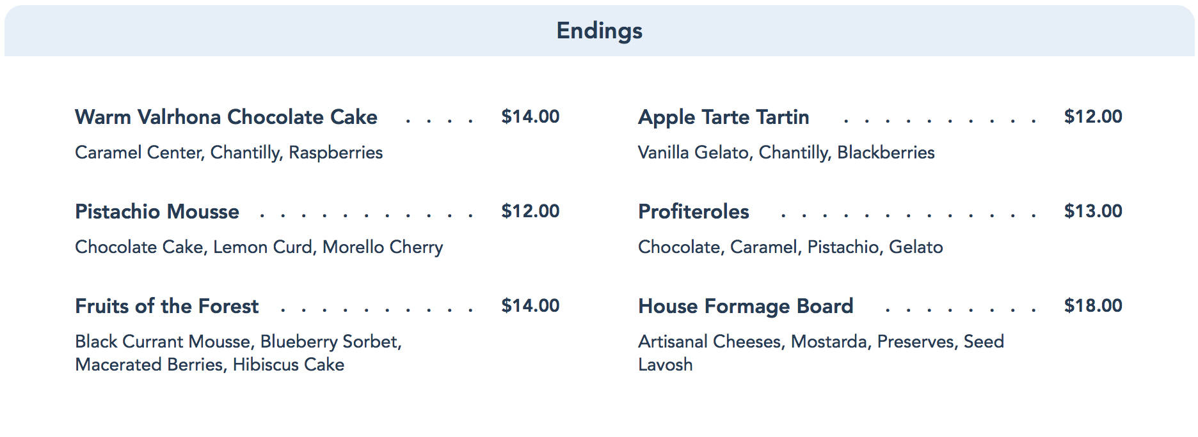Screen dimensions: 1198x437
Task: Click Artisanal Cheeses, Mostarda description
Action: point(820,342)
